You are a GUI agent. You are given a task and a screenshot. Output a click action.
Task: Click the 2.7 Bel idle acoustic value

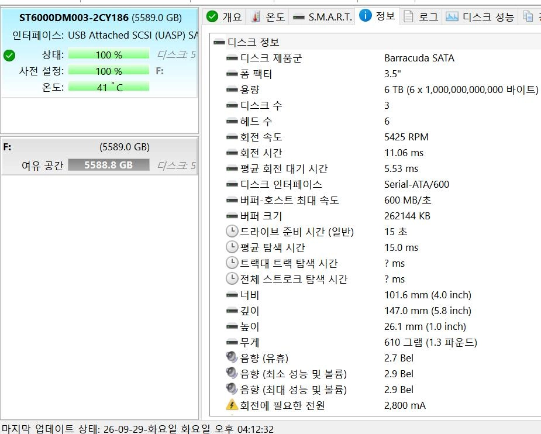tap(399, 359)
